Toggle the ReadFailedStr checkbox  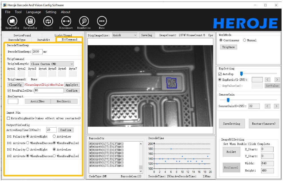(x=9, y=90)
